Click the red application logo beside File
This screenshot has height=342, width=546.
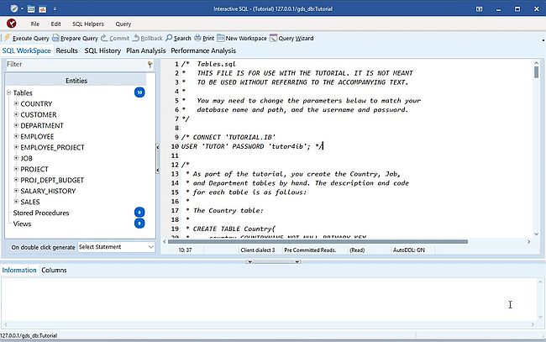pyautogui.click(x=12, y=24)
